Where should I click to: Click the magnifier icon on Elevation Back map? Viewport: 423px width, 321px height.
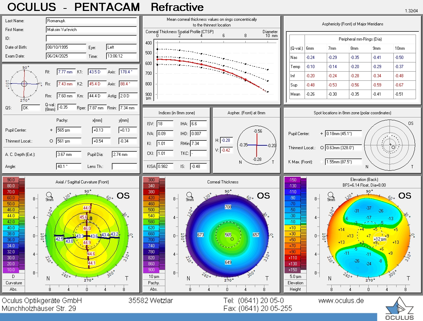[331, 195]
